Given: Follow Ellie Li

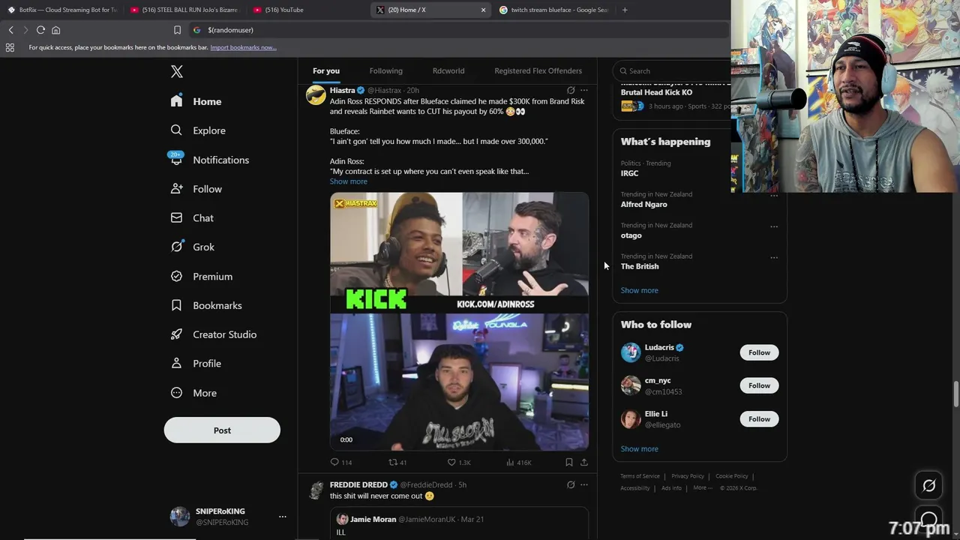Looking at the screenshot, I should (759, 418).
